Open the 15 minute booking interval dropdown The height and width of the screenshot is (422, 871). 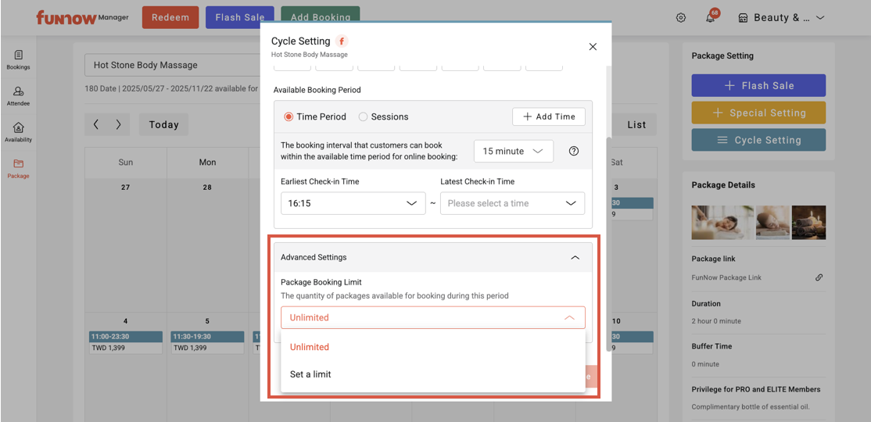coord(513,151)
